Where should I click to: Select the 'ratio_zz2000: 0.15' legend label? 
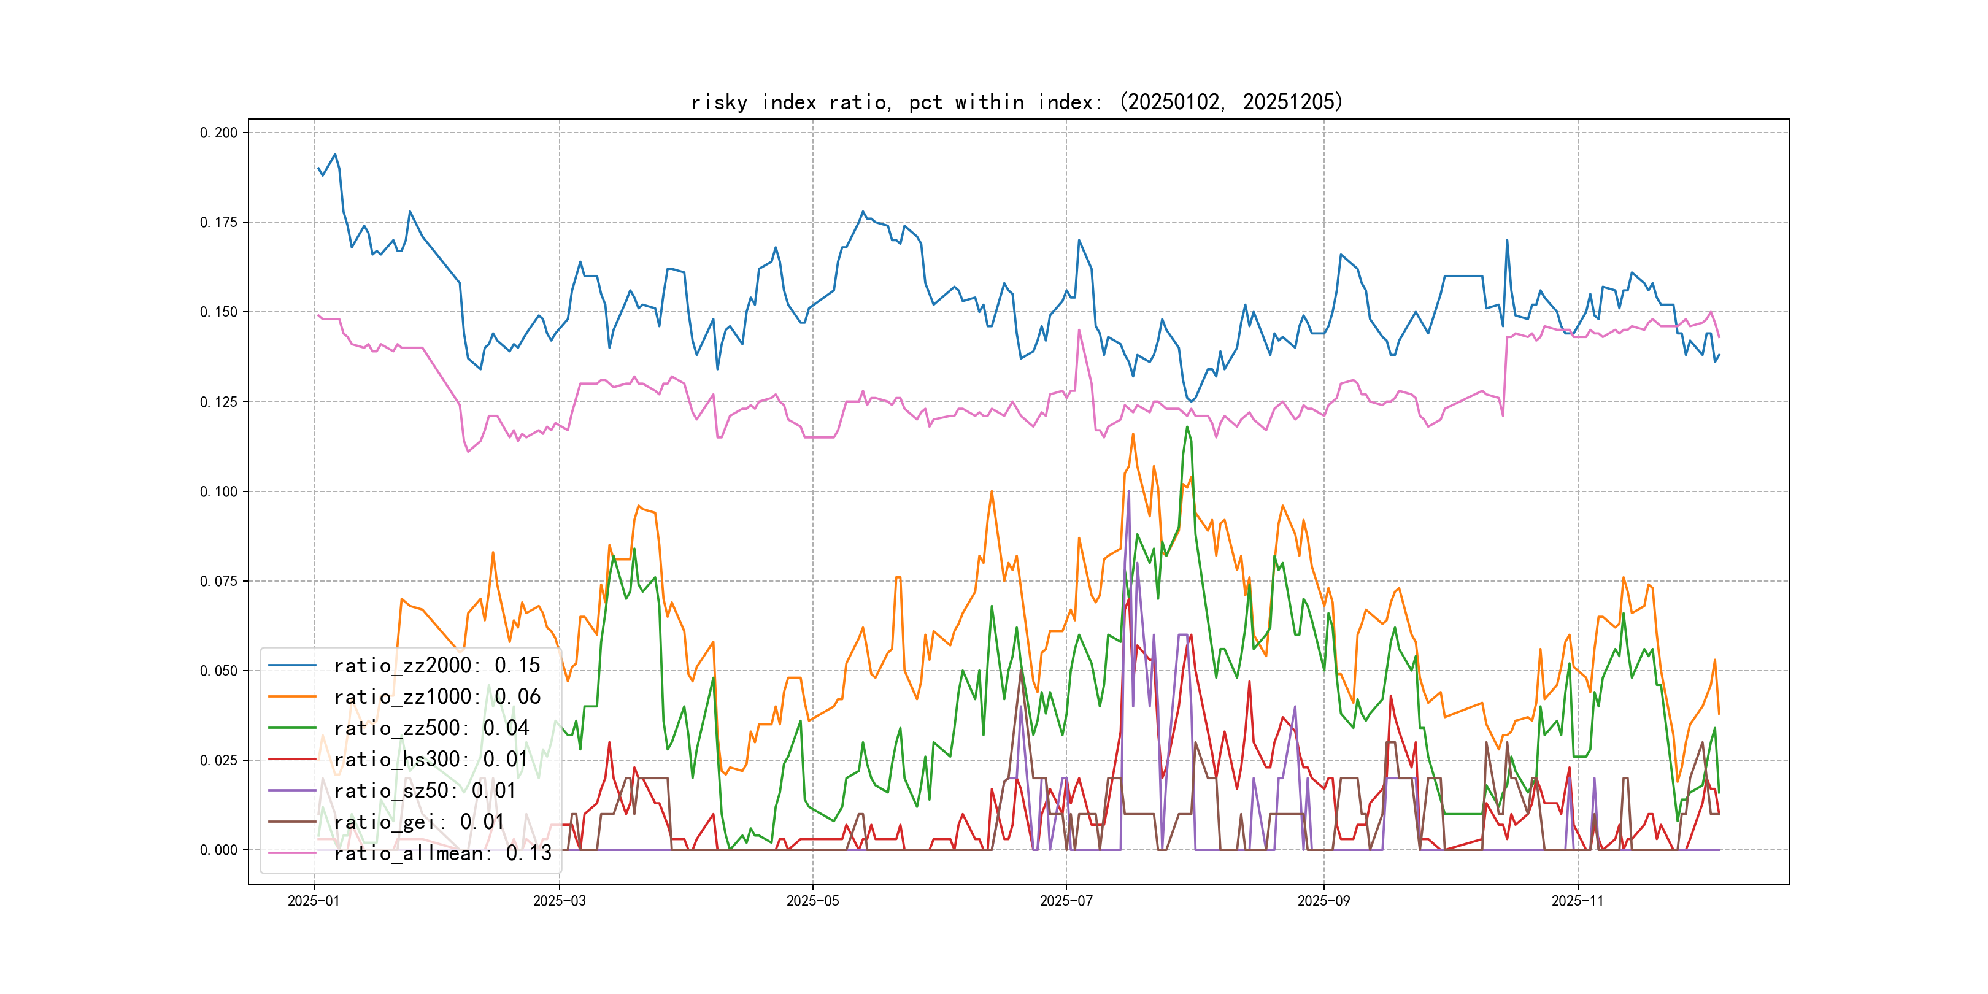click(x=437, y=665)
